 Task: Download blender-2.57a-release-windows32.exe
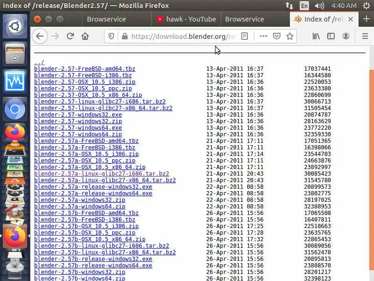[93, 187]
